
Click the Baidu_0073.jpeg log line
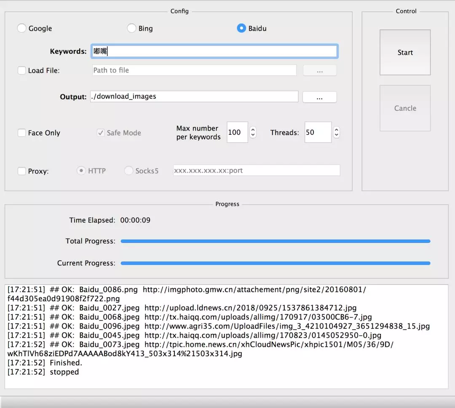[200, 349]
